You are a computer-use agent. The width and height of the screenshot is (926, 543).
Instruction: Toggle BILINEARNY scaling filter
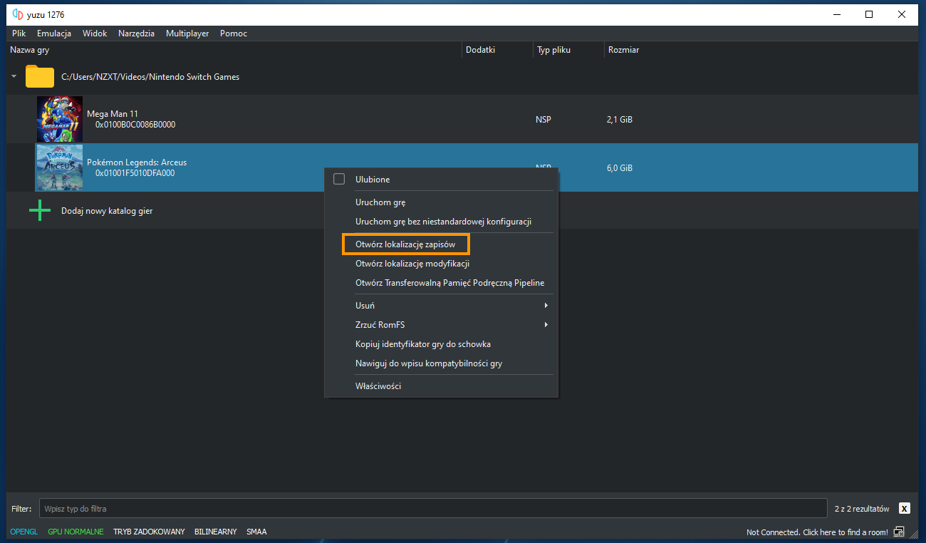coord(216,532)
